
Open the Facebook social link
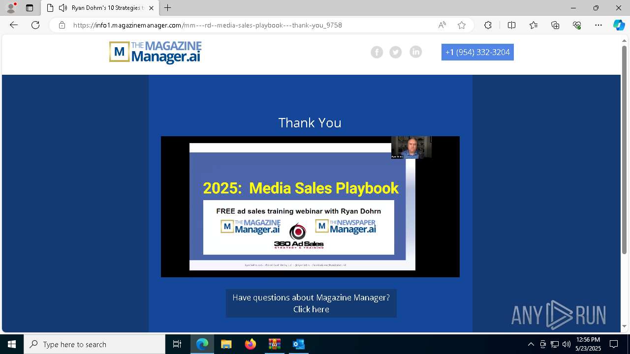(x=377, y=52)
